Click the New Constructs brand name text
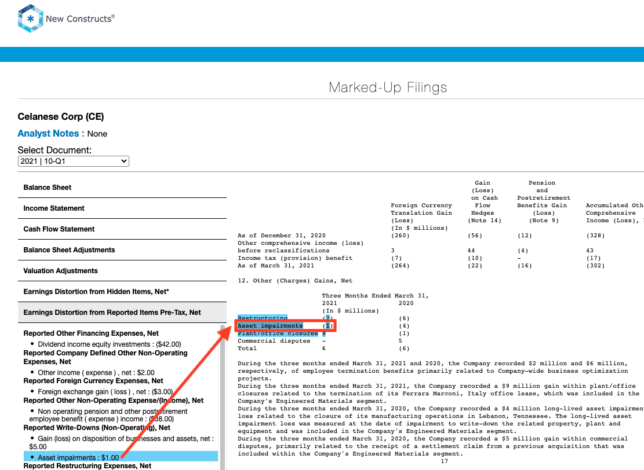This screenshot has height=470, width=644. pyautogui.click(x=80, y=19)
